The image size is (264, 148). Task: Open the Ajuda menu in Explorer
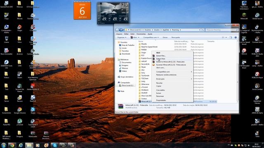pos(150,34)
